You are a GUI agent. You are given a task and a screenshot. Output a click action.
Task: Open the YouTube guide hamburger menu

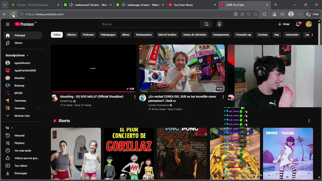point(8,24)
